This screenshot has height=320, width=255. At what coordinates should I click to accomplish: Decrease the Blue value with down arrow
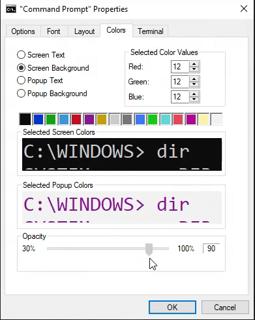coord(194,99)
